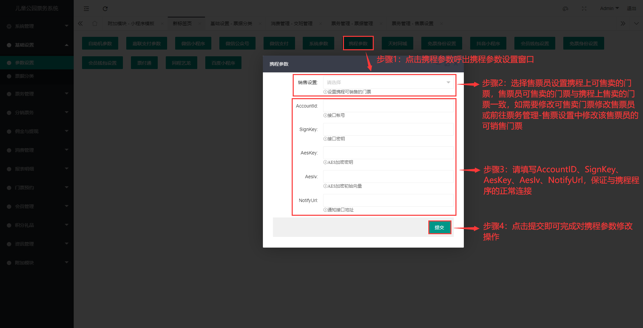Open the theme palette icon
Image resolution: width=643 pixels, height=328 pixels.
565,9
